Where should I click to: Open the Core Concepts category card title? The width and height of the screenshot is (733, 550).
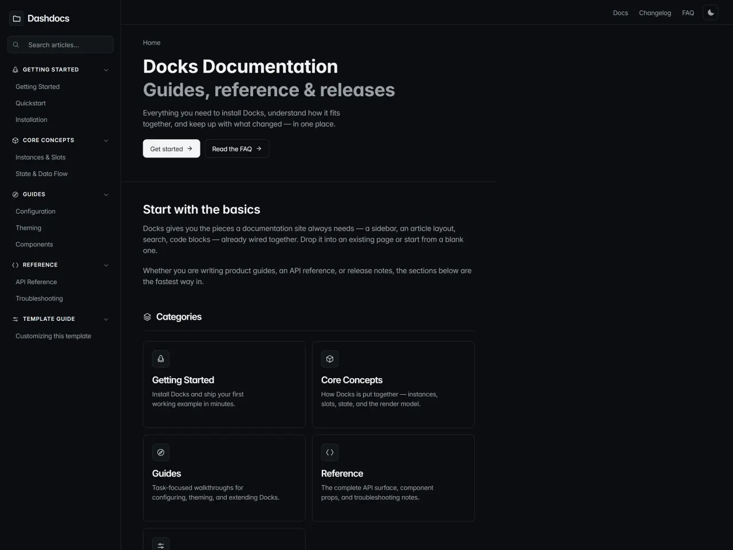pos(352,380)
